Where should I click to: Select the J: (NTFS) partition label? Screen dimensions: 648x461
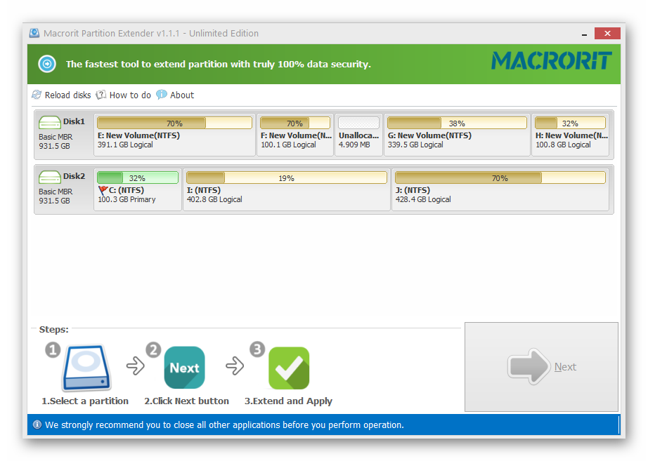(413, 190)
